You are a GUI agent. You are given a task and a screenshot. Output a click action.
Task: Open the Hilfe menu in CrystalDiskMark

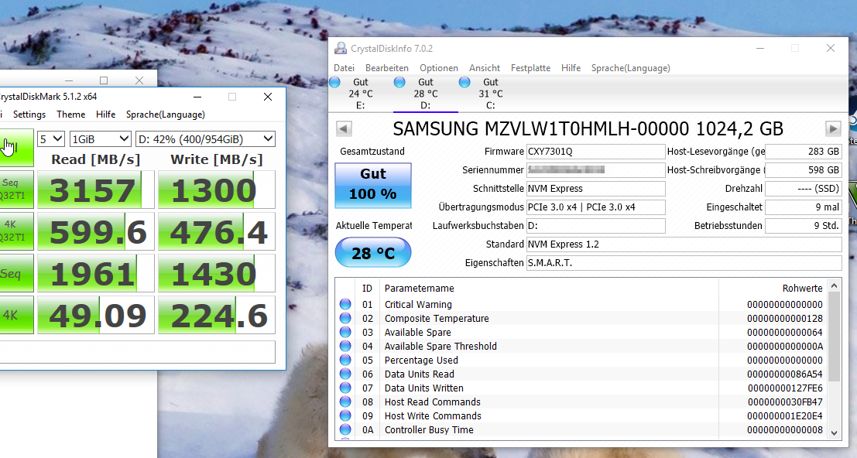[x=105, y=114]
